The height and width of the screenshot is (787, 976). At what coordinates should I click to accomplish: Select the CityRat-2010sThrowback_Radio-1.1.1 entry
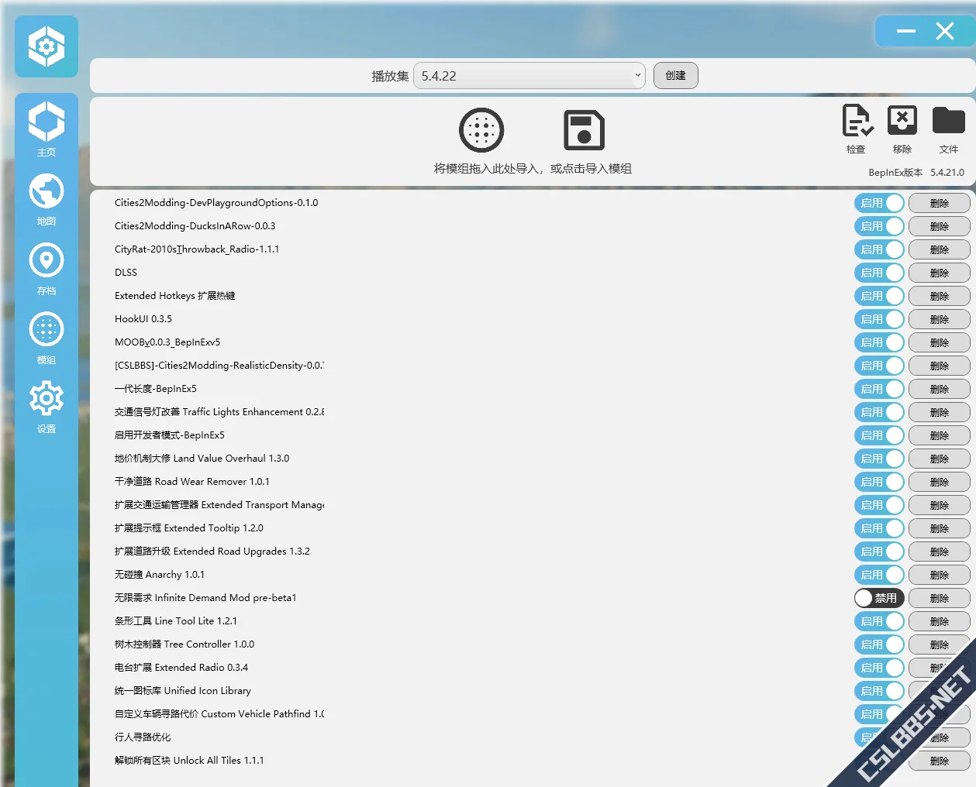[x=197, y=249]
